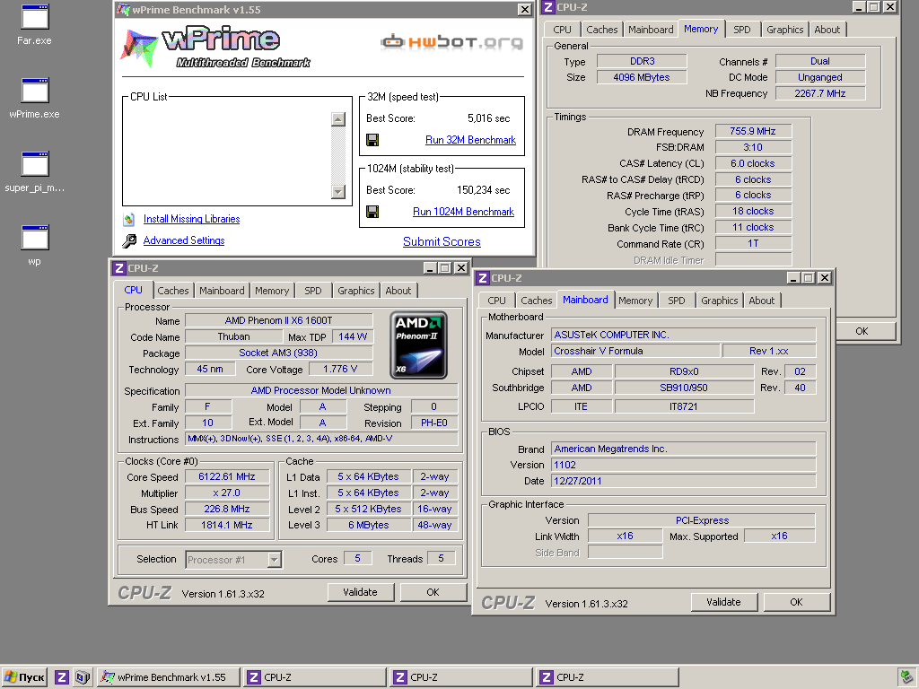The image size is (919, 689).
Task: Click AMD Phenom II processor logo
Action: click(418, 345)
